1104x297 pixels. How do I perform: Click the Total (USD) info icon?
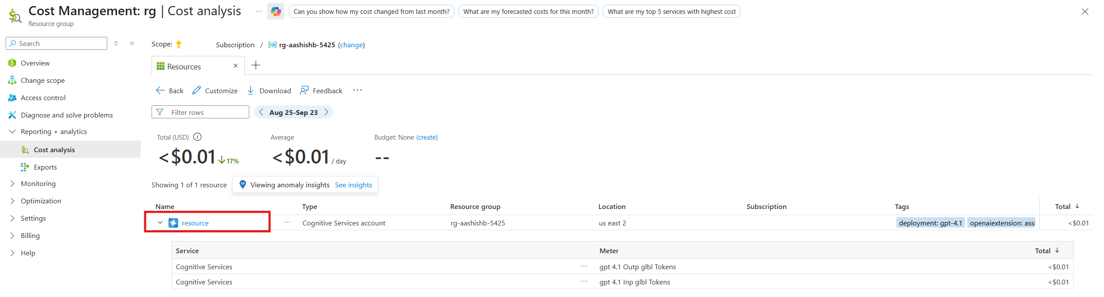[197, 137]
